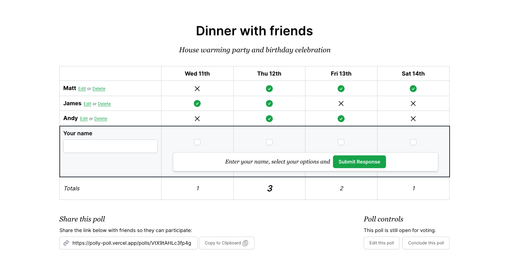The height and width of the screenshot is (279, 509).
Task: Click Matt's green checkmark under Thu 12th
Action: click(269, 89)
